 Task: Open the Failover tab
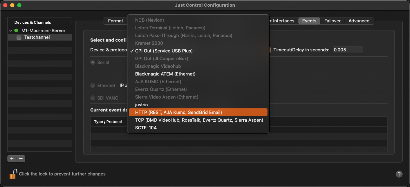coord(332,21)
